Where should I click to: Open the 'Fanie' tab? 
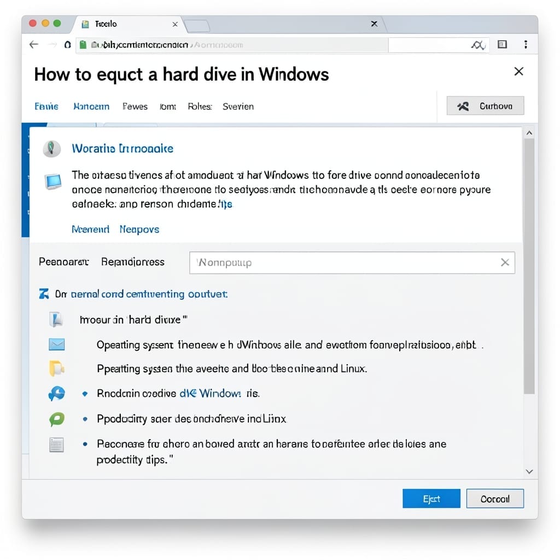[46, 107]
